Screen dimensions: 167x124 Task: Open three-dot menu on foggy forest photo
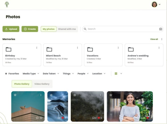point(100,95)
